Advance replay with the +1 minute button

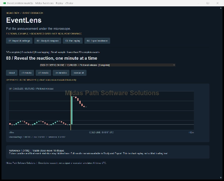[43, 73]
